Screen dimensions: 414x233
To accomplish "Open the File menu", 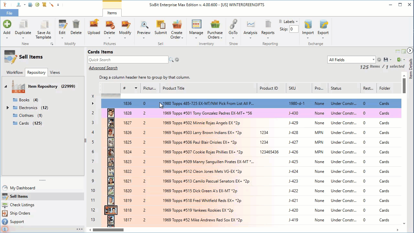I will [9, 13].
